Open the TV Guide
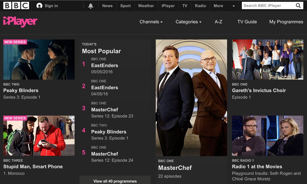The width and height of the screenshot is (307, 184). pyautogui.click(x=247, y=22)
